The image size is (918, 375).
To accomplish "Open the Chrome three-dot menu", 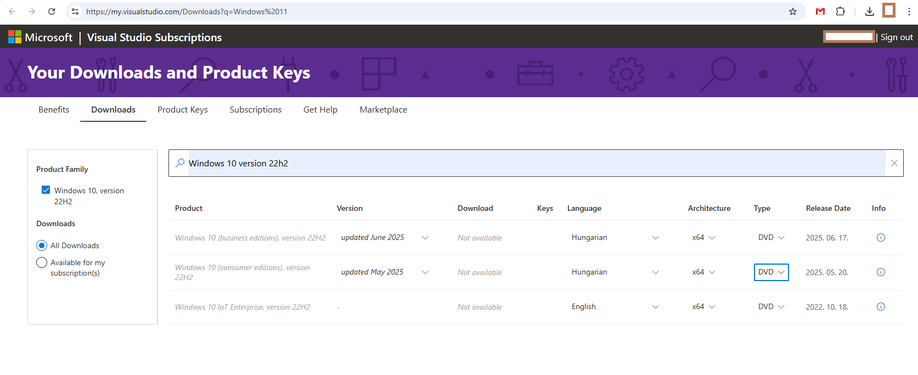I will tap(909, 12).
